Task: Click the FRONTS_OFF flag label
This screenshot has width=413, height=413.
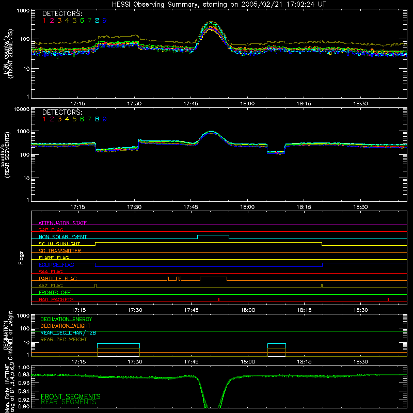Action: (55, 292)
